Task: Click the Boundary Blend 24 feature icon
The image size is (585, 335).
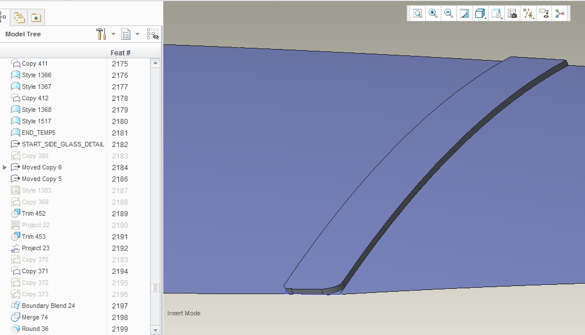Action: pos(16,306)
